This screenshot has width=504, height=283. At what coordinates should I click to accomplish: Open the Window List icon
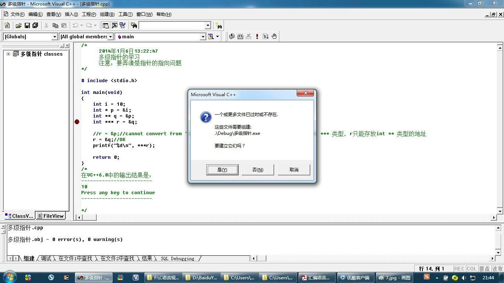122,25
